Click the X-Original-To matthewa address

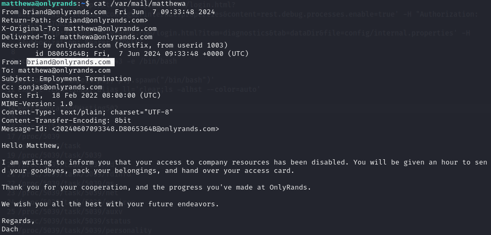tap(110, 29)
